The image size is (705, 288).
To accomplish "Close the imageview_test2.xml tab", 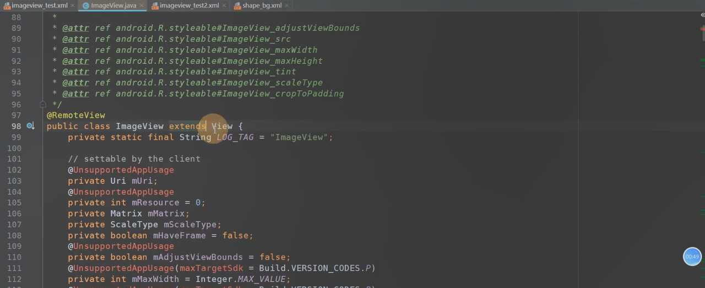I will [x=224, y=6].
